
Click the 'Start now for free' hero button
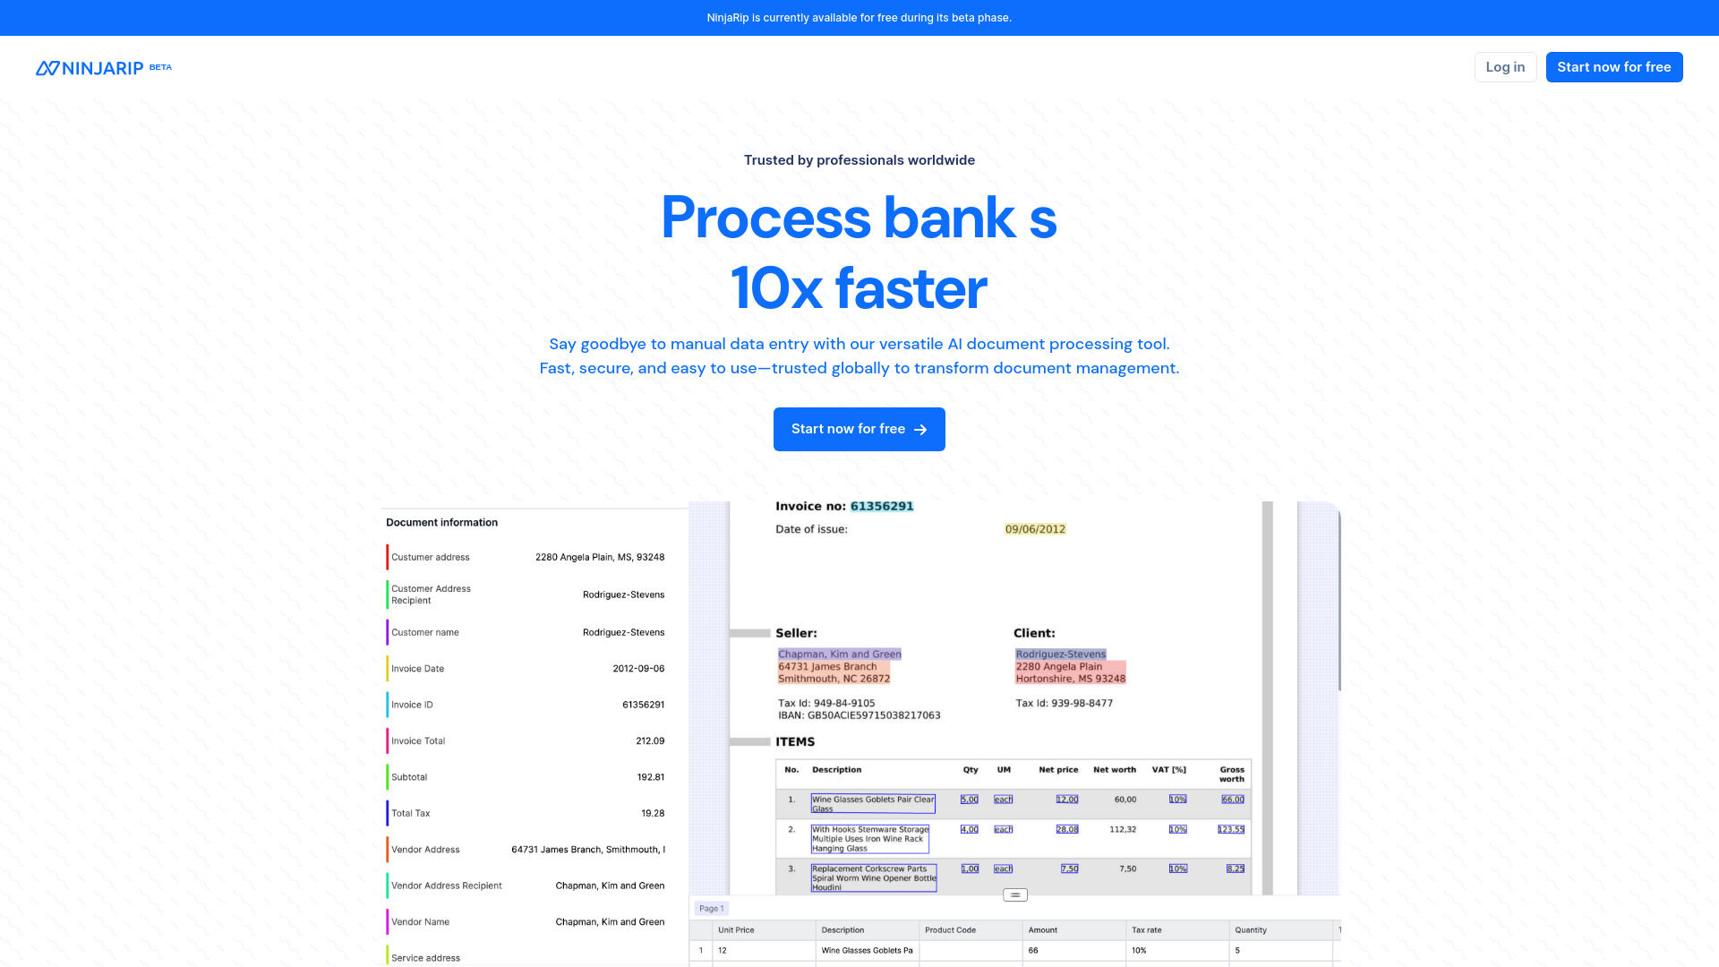(859, 429)
